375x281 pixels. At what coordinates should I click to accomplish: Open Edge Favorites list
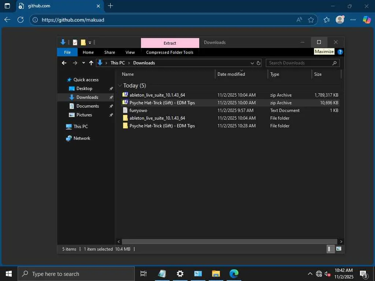(326, 20)
